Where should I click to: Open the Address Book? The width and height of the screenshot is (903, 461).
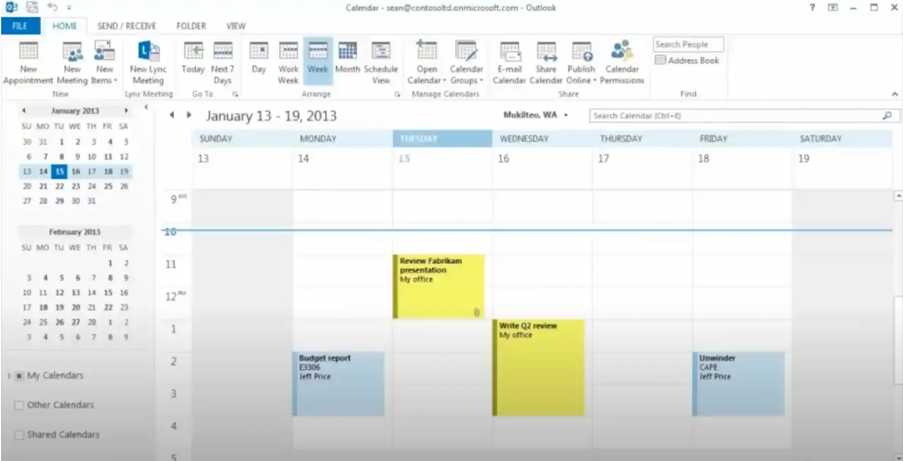[687, 61]
